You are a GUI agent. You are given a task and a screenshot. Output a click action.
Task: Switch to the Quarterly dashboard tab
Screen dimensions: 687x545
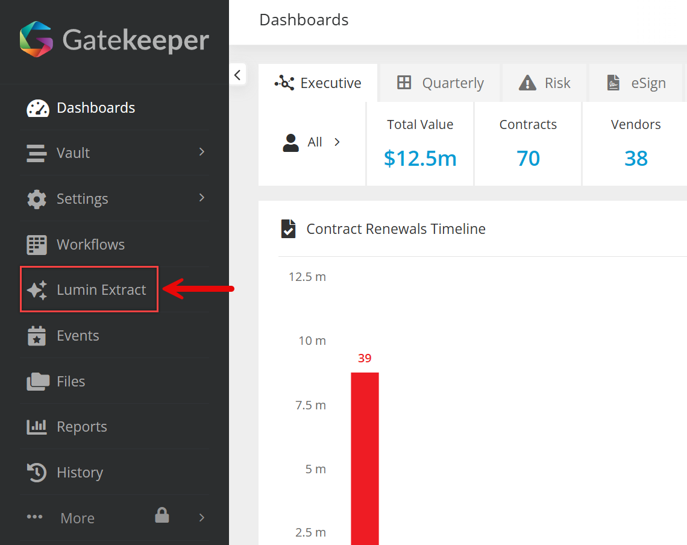441,83
